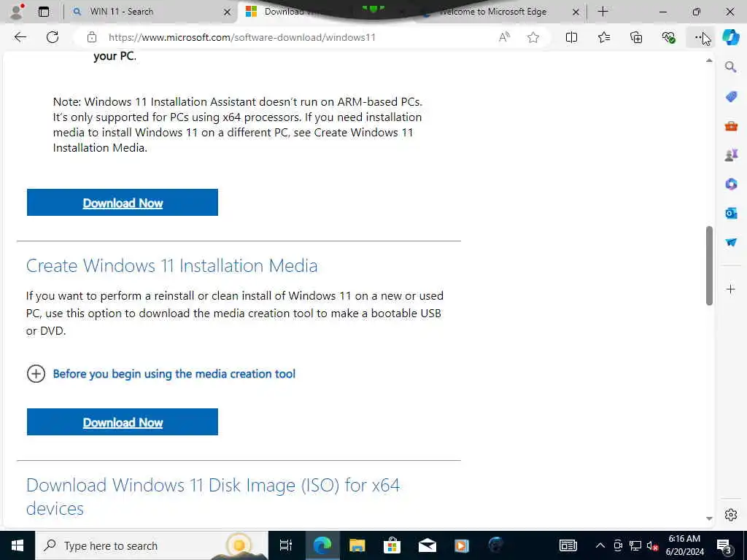Open News and interests taskbar icon
The height and width of the screenshot is (560, 747).
click(x=568, y=545)
